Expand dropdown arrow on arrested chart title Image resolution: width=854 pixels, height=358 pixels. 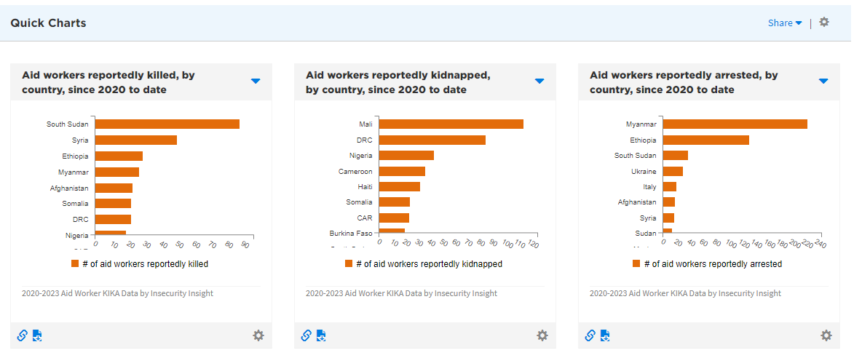tap(823, 81)
